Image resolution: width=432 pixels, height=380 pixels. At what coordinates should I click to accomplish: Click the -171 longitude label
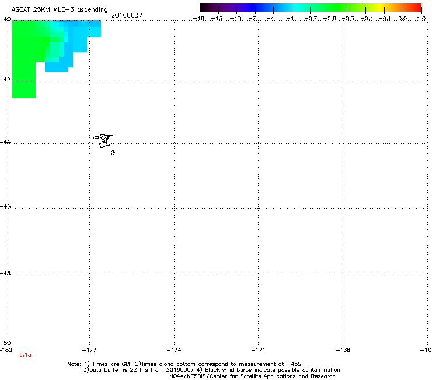259,350
